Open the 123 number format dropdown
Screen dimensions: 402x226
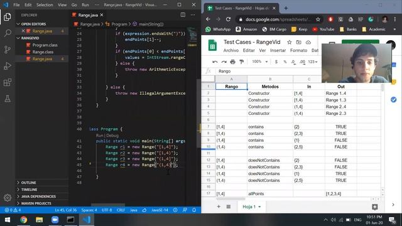313,62
